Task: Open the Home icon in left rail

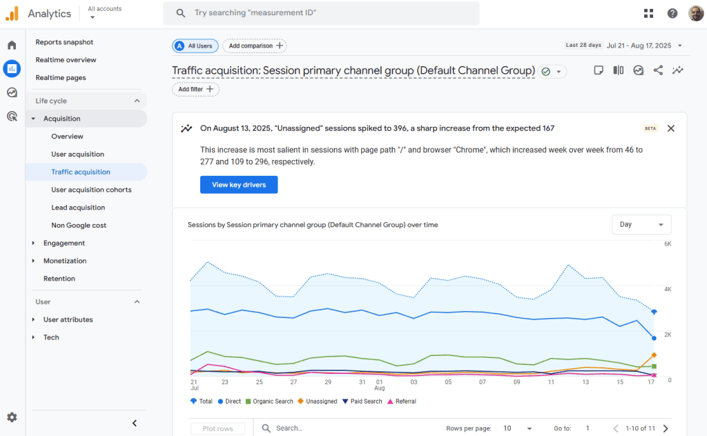Action: point(12,46)
